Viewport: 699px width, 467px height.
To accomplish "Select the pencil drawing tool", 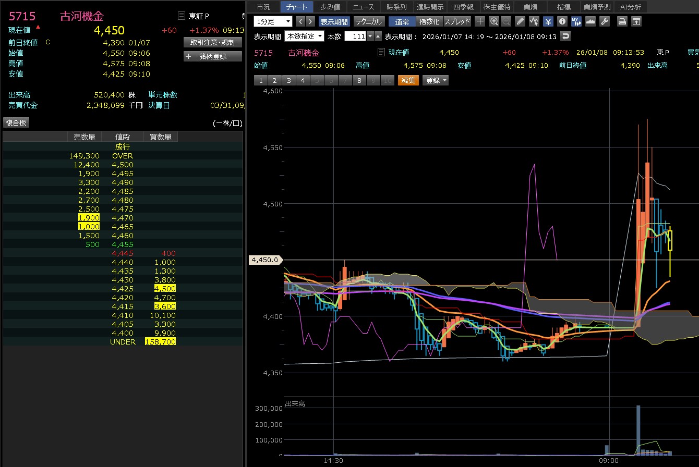I will point(520,21).
